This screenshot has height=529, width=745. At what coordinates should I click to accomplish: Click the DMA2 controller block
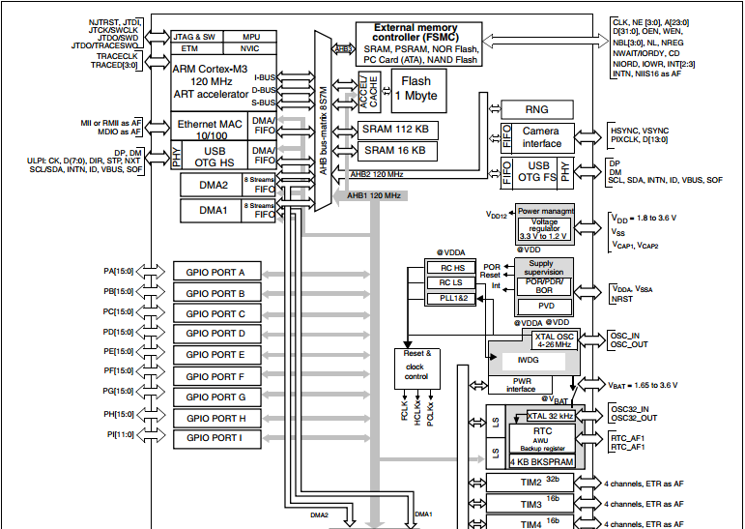click(211, 185)
